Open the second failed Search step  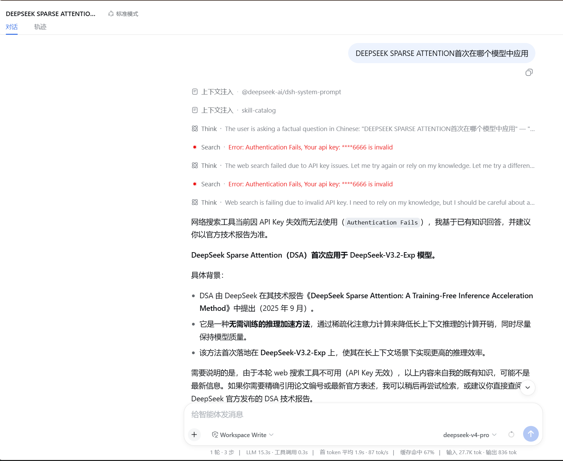tap(292, 184)
